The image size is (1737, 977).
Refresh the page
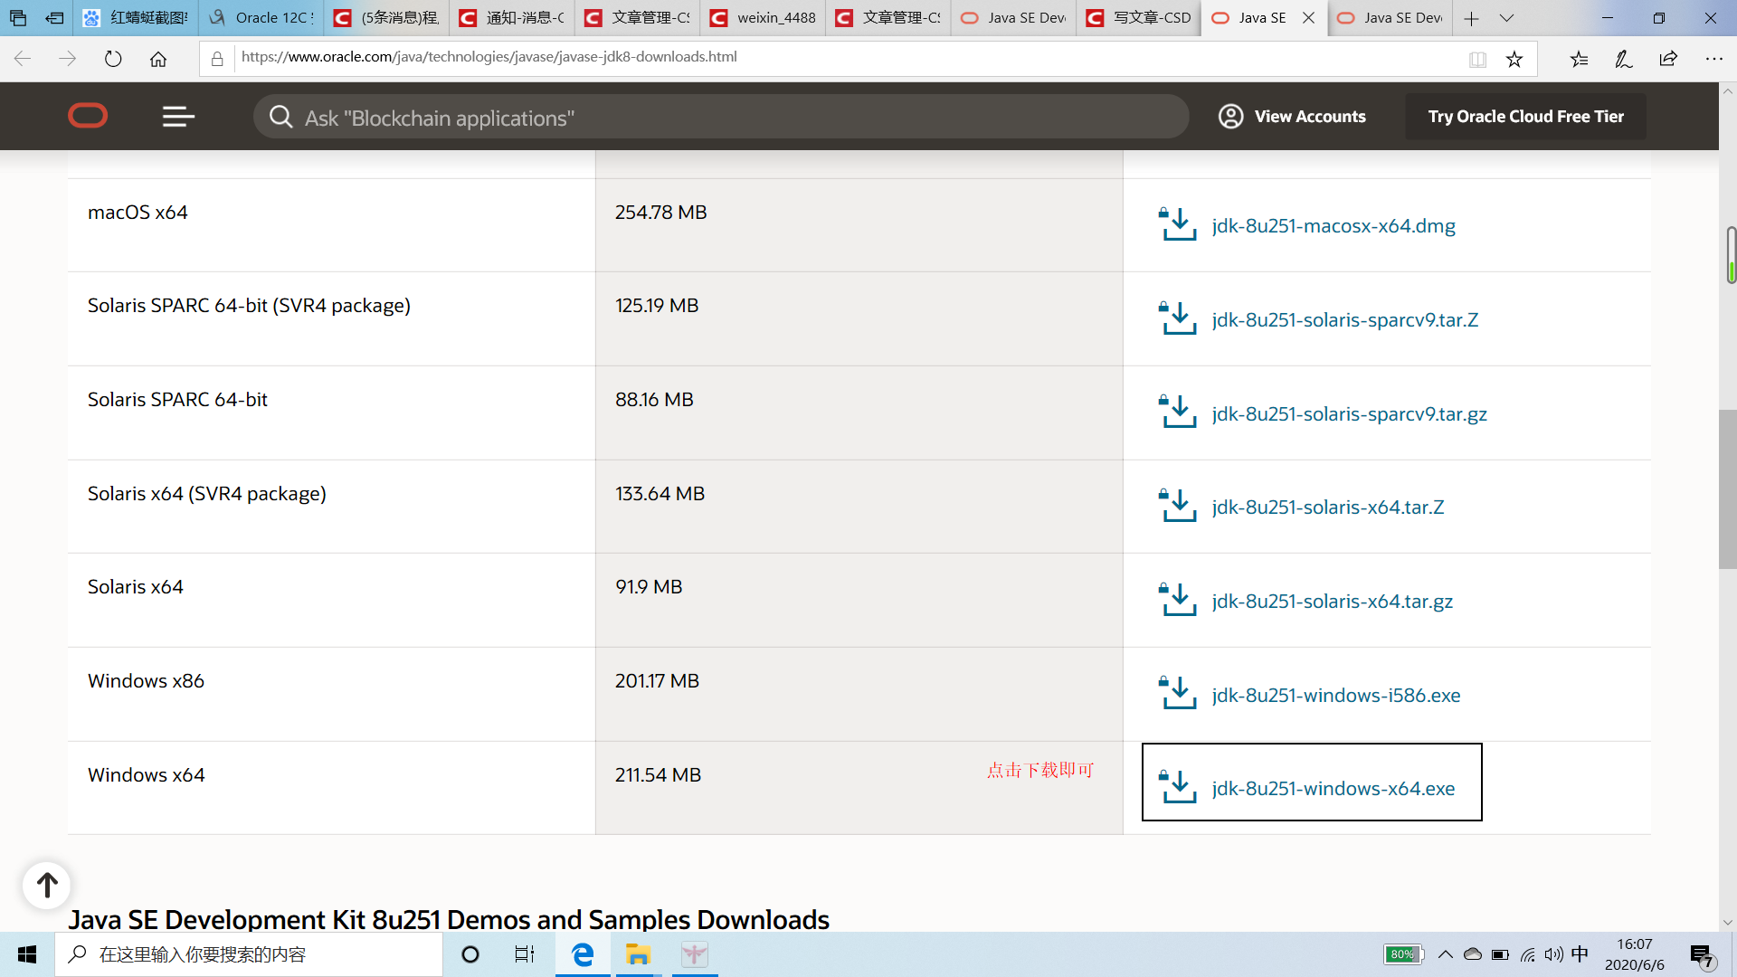tap(113, 60)
